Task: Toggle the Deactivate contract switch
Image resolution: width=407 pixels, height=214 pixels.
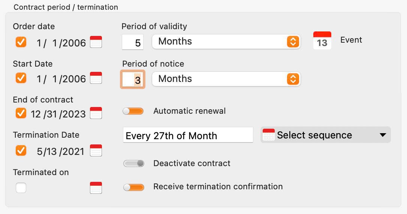Action: pos(134,163)
